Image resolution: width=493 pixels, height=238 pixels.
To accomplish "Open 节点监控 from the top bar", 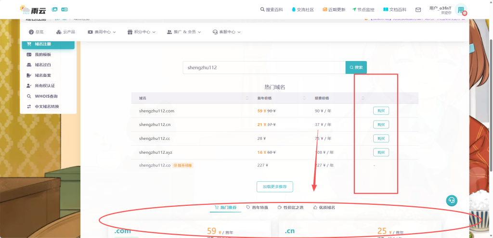I will 363,10.
